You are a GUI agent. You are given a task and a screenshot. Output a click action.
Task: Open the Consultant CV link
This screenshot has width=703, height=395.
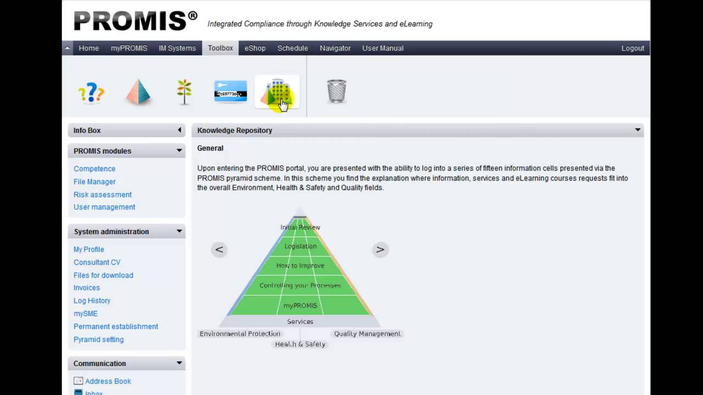coord(97,262)
